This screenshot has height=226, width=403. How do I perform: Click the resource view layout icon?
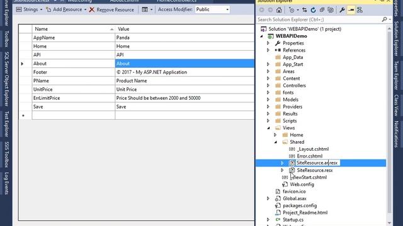(145, 9)
